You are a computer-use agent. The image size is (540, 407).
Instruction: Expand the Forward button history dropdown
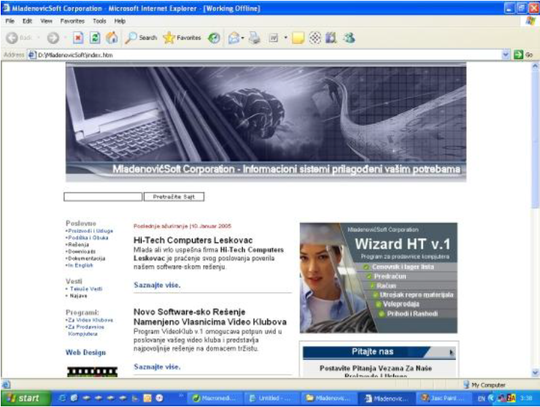pos(65,38)
